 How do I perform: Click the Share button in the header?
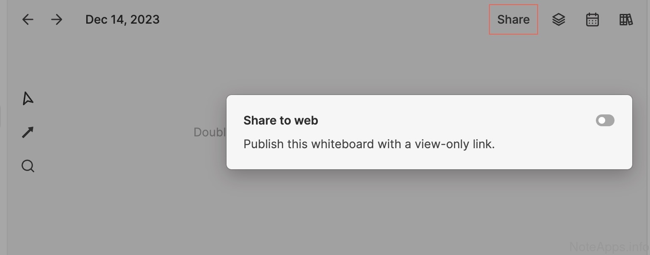(513, 19)
